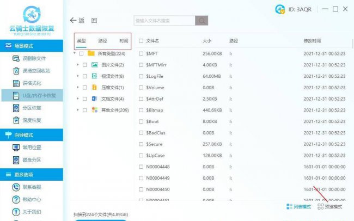354x221 pixels.
Task: Open the 更多选项 section header
Action: click(32, 175)
